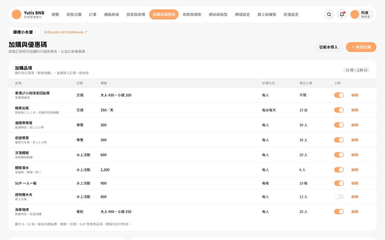Viewport: 385px width, 240px height.
Task: Edit the 浮潛體驗 item
Action: pos(355,155)
